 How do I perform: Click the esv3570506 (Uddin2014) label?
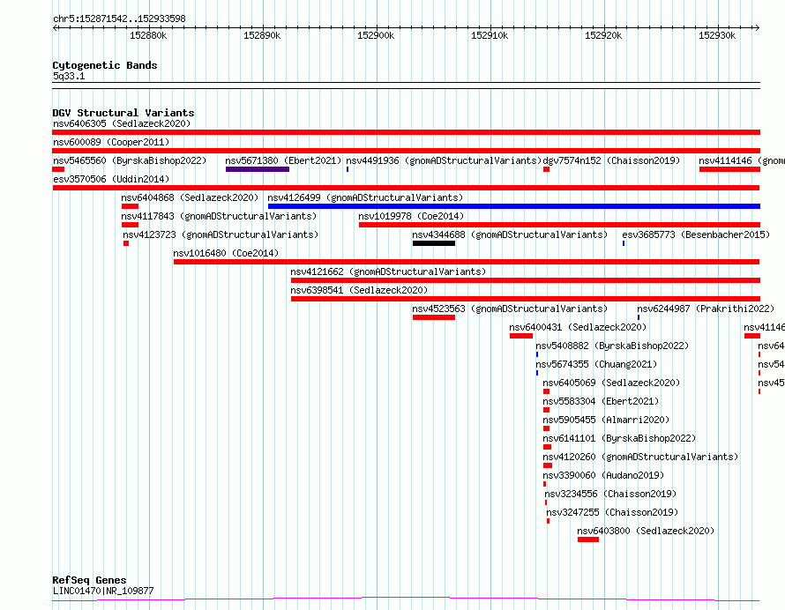pyautogui.click(x=111, y=179)
